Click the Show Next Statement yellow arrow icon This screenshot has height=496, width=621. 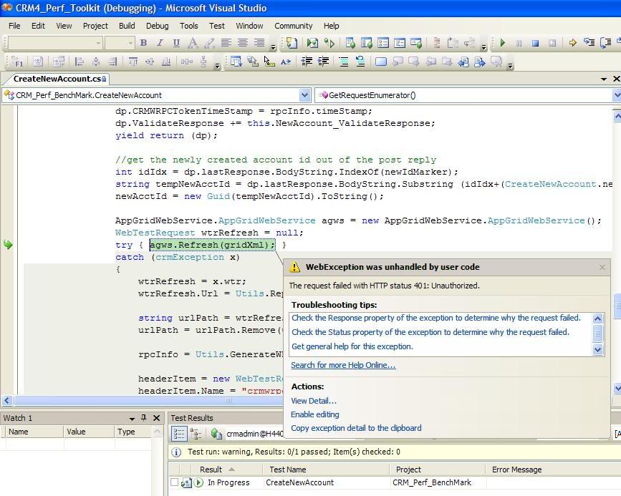[573, 43]
